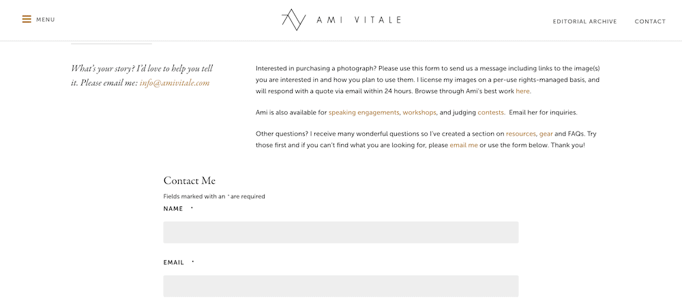Email info@amivitale.com link
The width and height of the screenshot is (682, 306).
pyautogui.click(x=175, y=82)
